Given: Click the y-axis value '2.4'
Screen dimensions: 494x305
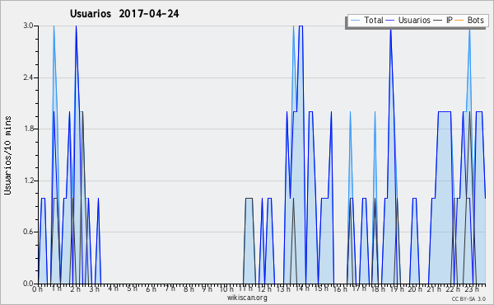Looking at the screenshot, I should (x=28, y=77).
